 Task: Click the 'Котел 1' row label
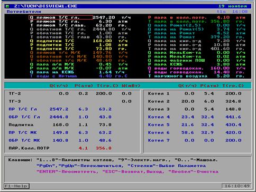159,93
